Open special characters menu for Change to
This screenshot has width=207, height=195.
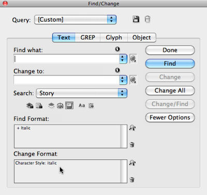(x=133, y=80)
